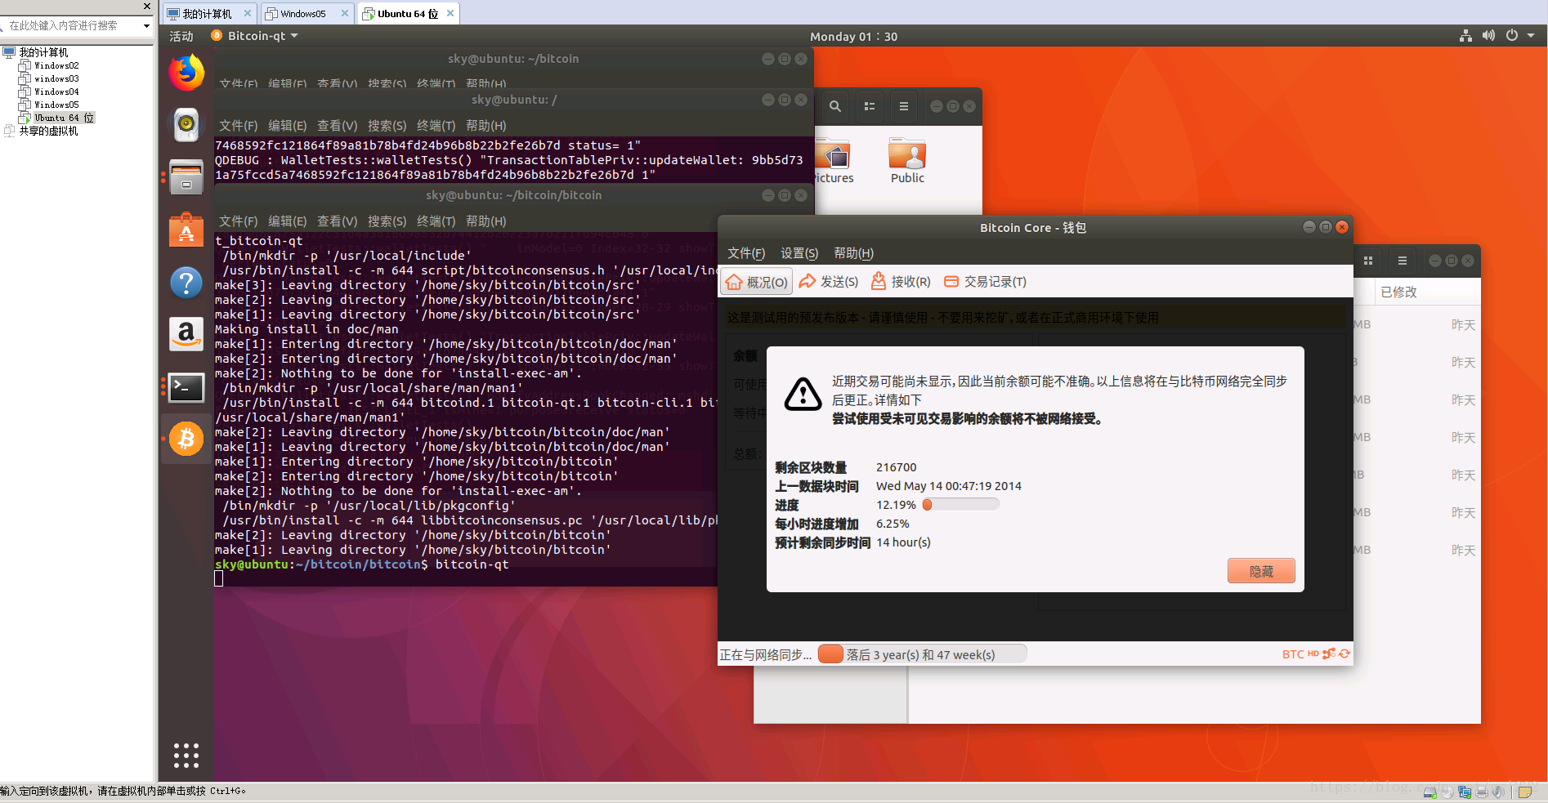The height and width of the screenshot is (803, 1548).
Task: Open hamburger menu in Files window
Action: [x=903, y=106]
